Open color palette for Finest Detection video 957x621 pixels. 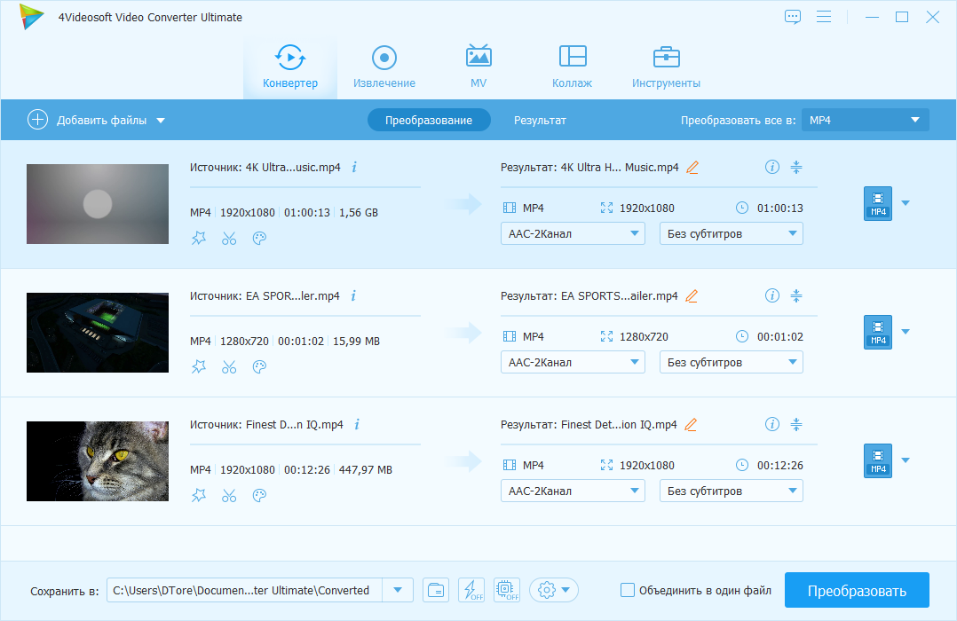point(259,496)
